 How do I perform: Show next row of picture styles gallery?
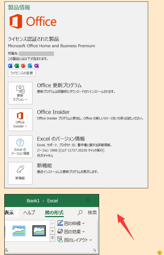click(x=52, y=231)
